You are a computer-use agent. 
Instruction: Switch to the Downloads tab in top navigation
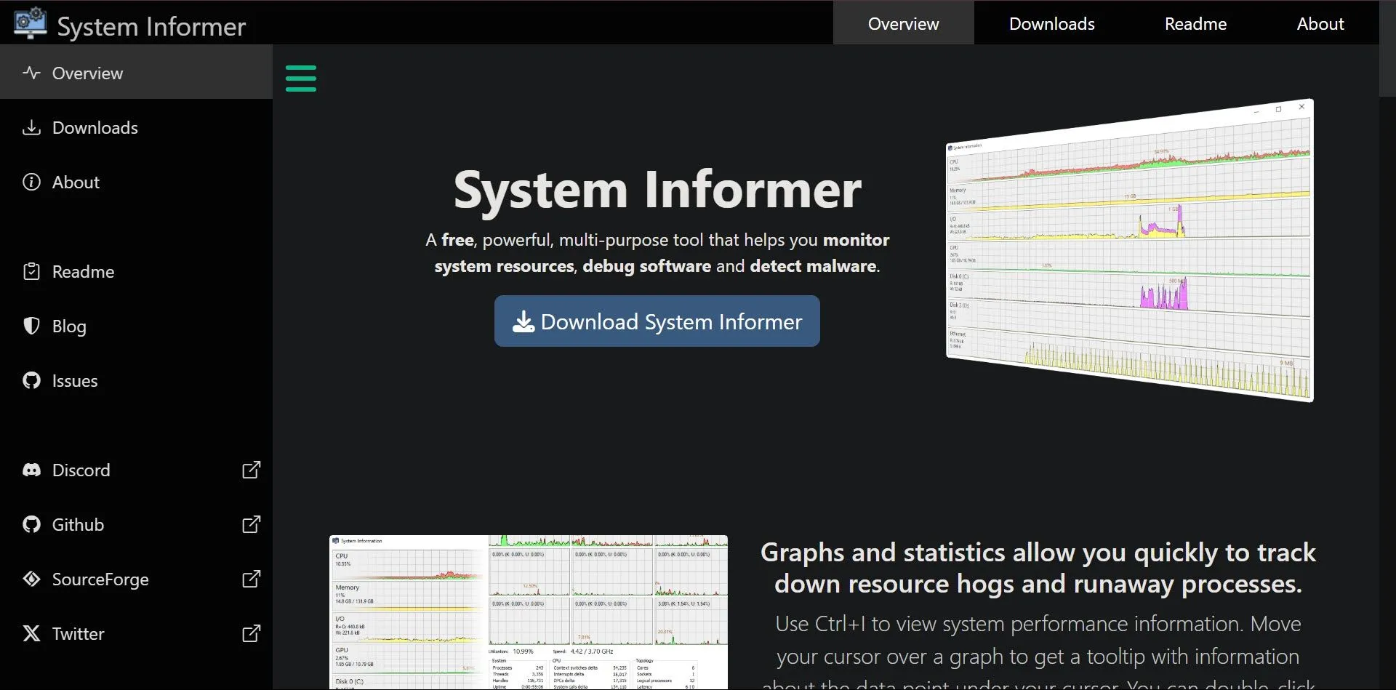1051,23
